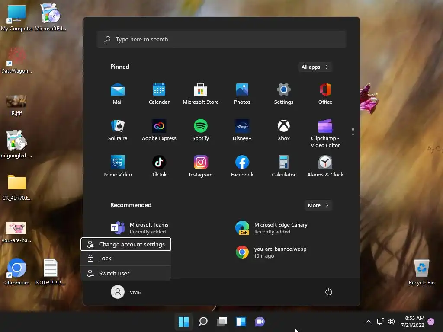Select My Computer desktop icon

click(x=17, y=17)
